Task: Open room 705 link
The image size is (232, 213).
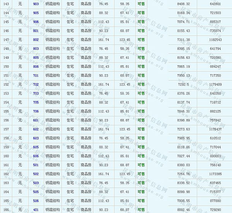Action: (x=36, y=102)
